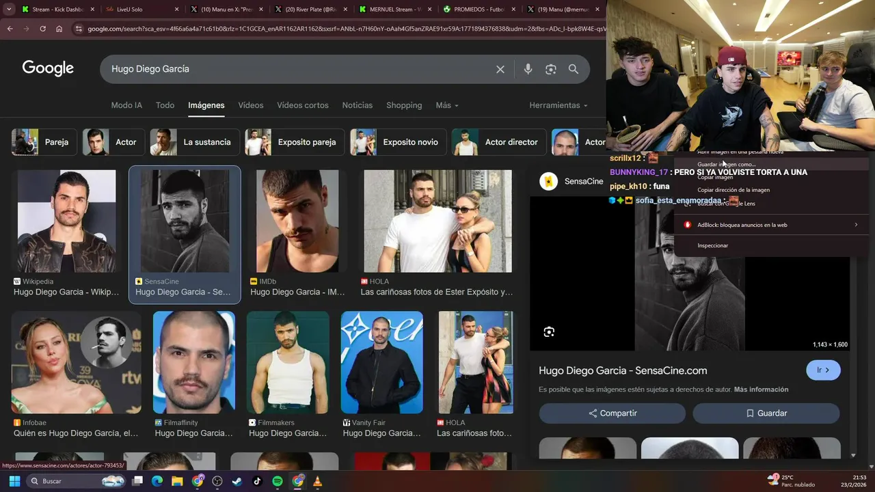Expand AdBlock submenu arrow

(856, 225)
